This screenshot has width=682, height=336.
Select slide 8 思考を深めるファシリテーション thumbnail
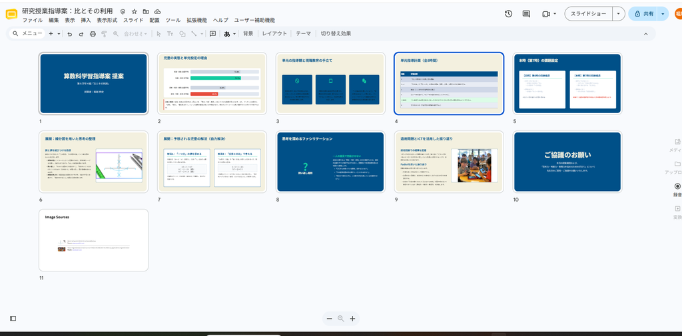[330, 162]
